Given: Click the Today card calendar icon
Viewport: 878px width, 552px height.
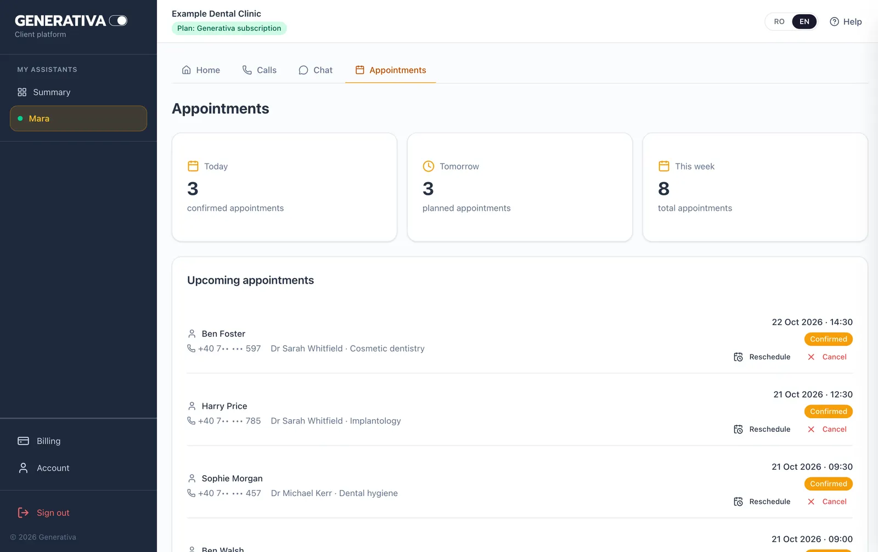Looking at the screenshot, I should click(x=193, y=166).
